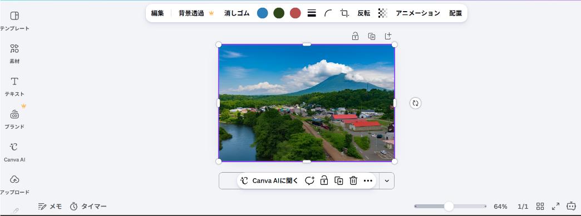Open the テンプレート templates panel
Image resolution: width=581 pixels, height=216 pixels.
click(14, 21)
